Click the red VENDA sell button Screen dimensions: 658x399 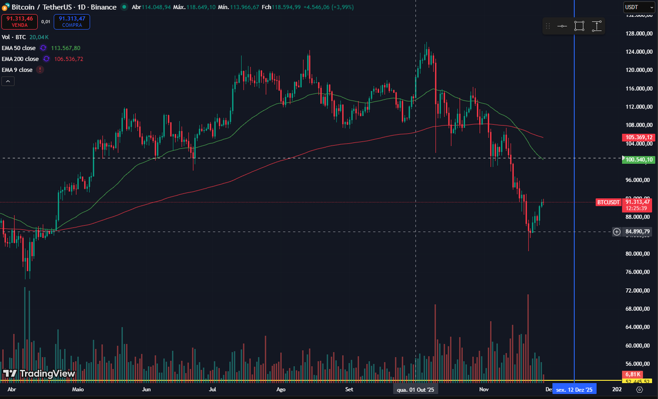point(20,21)
